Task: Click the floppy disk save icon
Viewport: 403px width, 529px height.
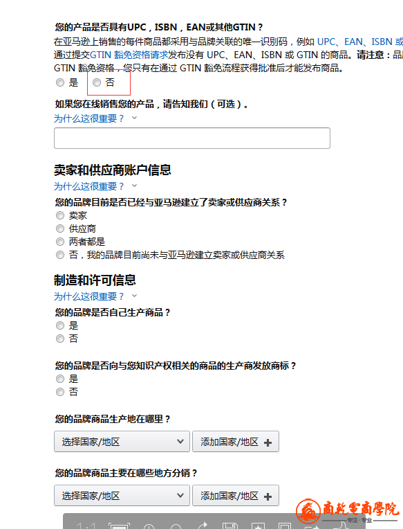Action: 230,526
